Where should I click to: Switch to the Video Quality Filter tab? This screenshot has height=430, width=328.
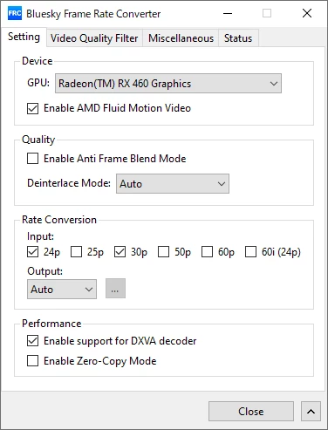pos(94,38)
